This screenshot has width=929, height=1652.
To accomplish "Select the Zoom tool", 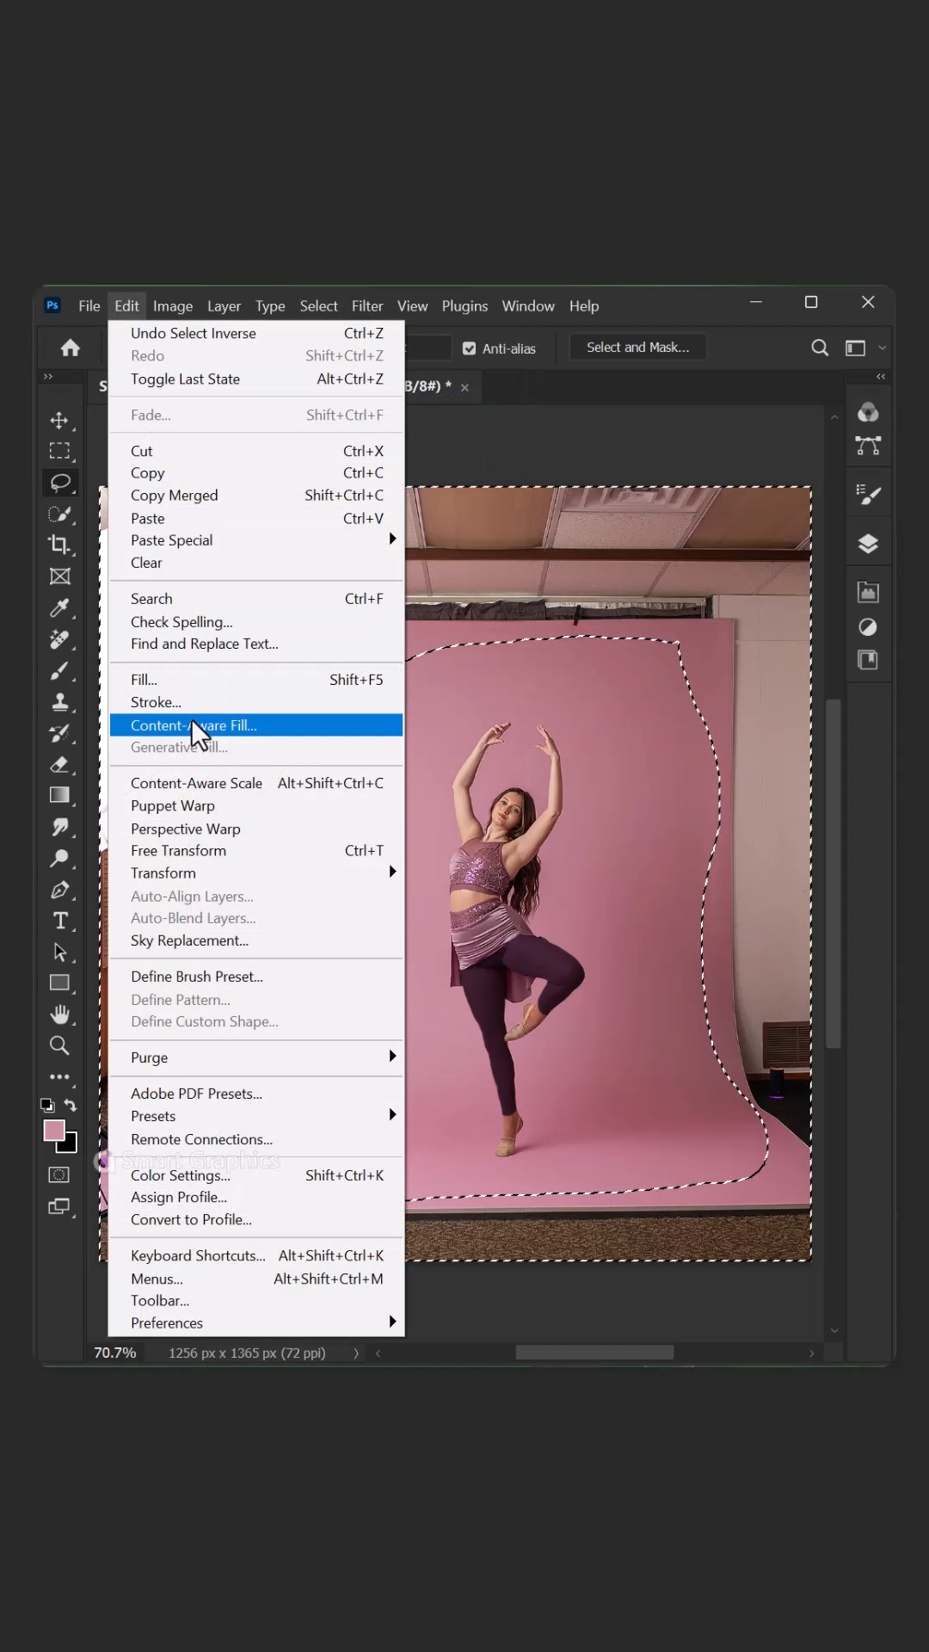I will (59, 1045).
